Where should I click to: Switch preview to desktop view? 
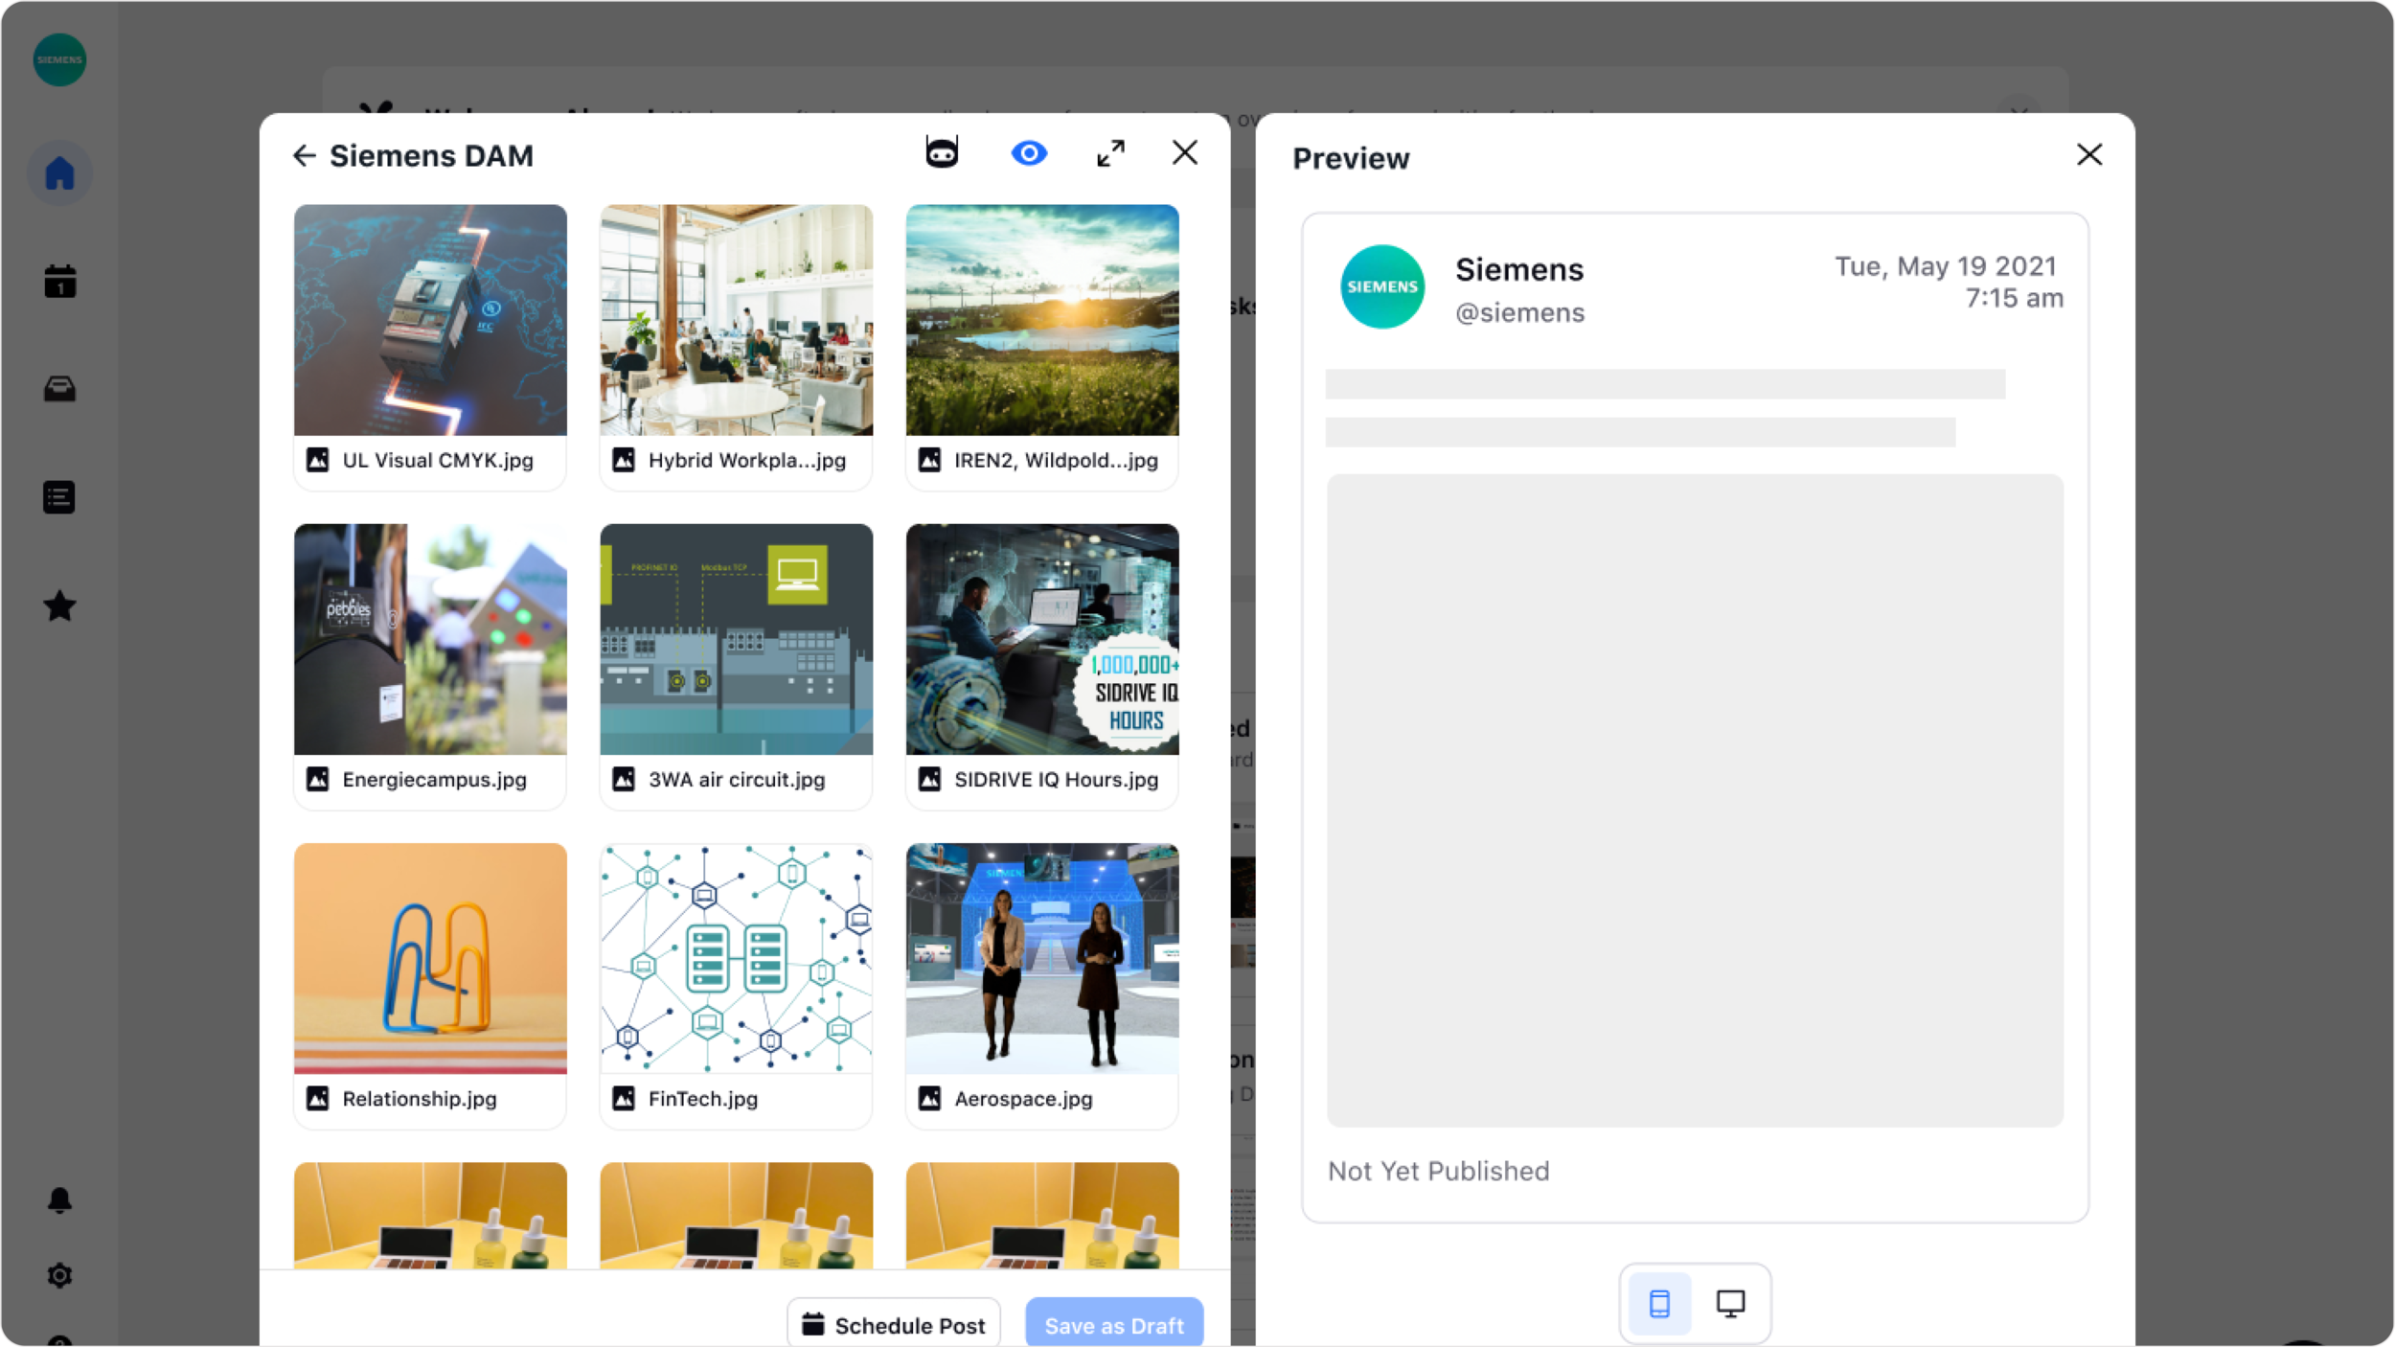1730,1303
